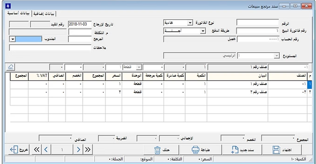Click the VAT % column header
Viewport: 316px width, 164px height.
coord(38,76)
